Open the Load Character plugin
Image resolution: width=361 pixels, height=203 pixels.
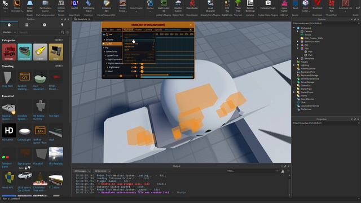click(210, 6)
